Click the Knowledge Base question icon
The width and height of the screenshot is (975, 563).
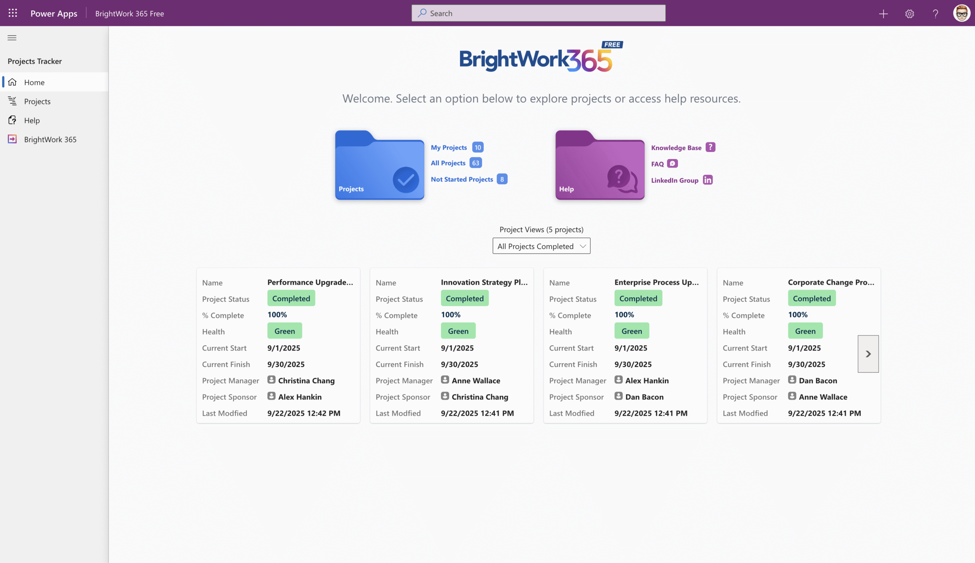pos(710,147)
